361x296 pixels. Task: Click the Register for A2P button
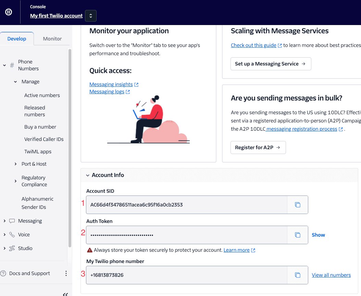[x=258, y=147]
